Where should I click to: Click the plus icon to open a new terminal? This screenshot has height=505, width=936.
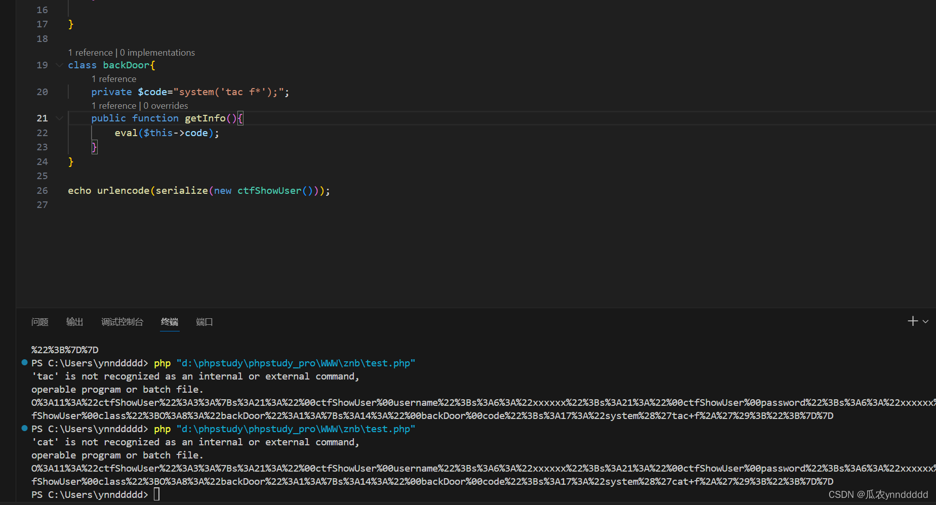pyautogui.click(x=912, y=321)
